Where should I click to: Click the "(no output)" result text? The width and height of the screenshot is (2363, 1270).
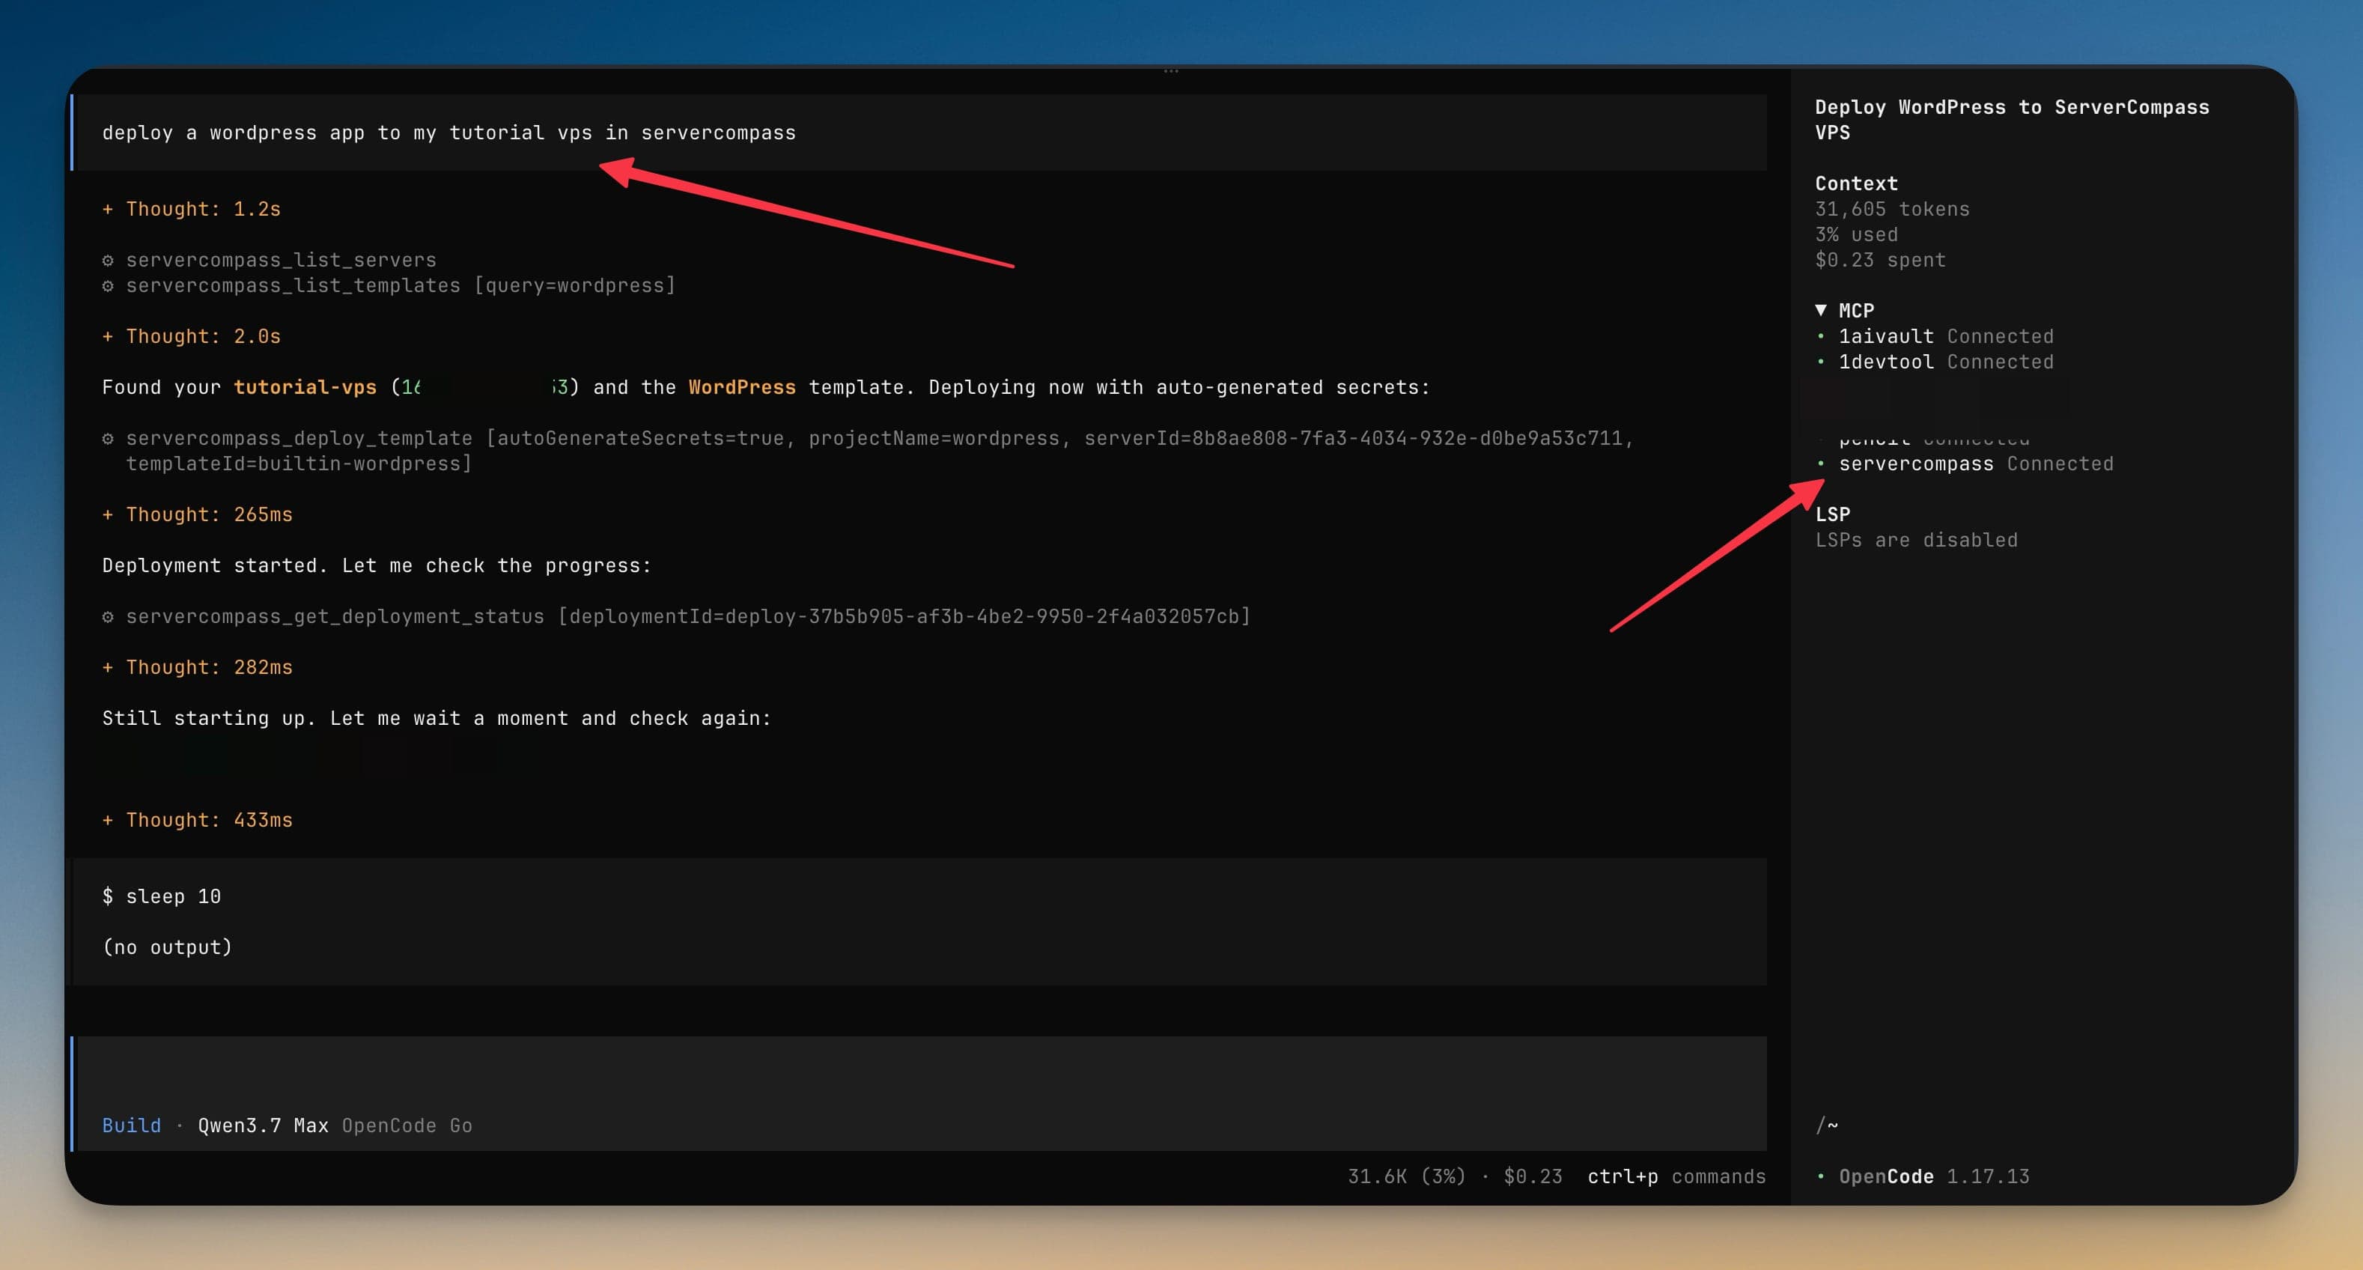(167, 948)
